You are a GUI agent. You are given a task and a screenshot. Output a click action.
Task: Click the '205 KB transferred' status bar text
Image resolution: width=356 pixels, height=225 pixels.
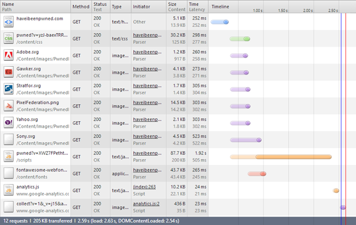53,221
